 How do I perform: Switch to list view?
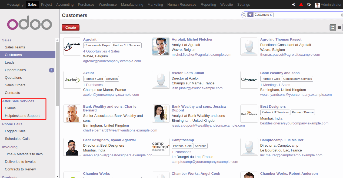tap(339, 27)
